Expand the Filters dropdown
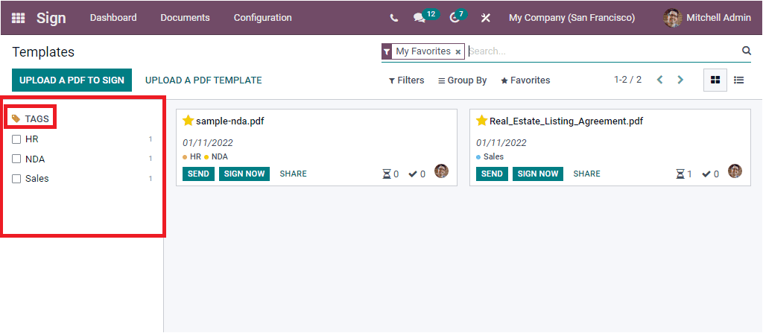Screen dimensions: 763x333 click(x=406, y=80)
